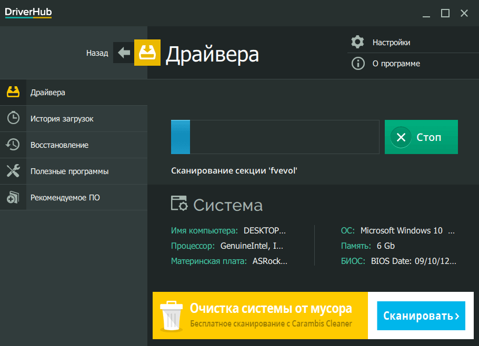The width and height of the screenshot is (479, 346).
Task: Click the info circle icon
Action: point(358,64)
